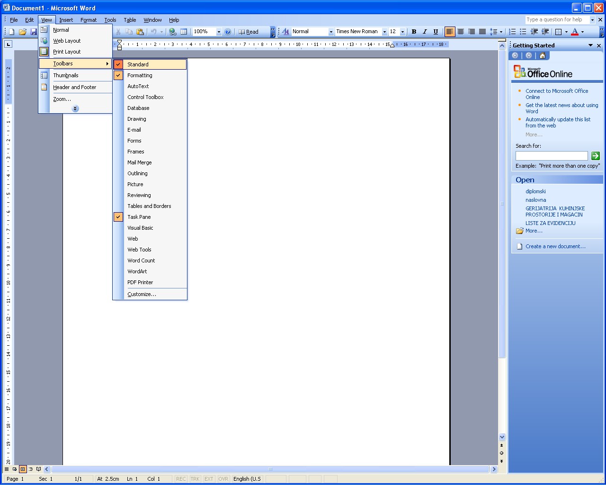Apply Bold formatting
Image resolution: width=606 pixels, height=485 pixels.
[414, 32]
